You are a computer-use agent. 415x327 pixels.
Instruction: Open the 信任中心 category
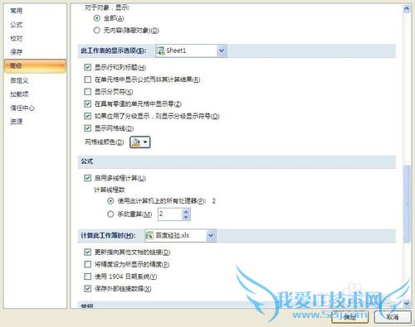(22, 108)
